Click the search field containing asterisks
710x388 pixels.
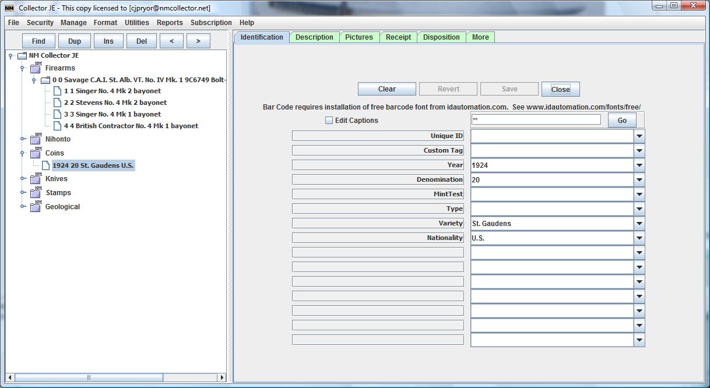pyautogui.click(x=535, y=119)
